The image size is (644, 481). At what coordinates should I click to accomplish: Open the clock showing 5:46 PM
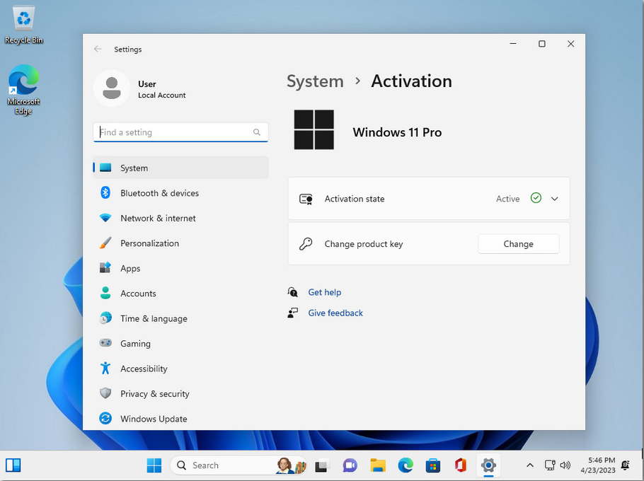(598, 465)
